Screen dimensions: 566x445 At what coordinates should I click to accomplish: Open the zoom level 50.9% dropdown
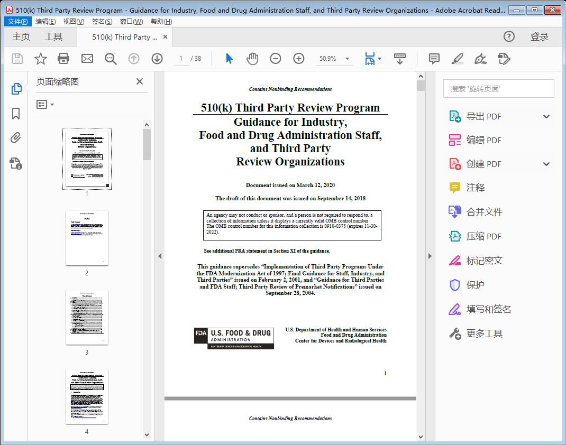334,59
